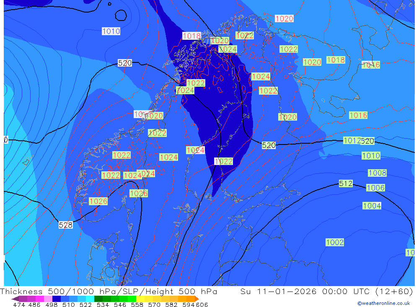This screenshot has width=419, height=307.
Task: Select the 1002 pressure label
Action: (335, 243)
